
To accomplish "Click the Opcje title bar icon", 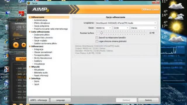I will pos(29,3).
